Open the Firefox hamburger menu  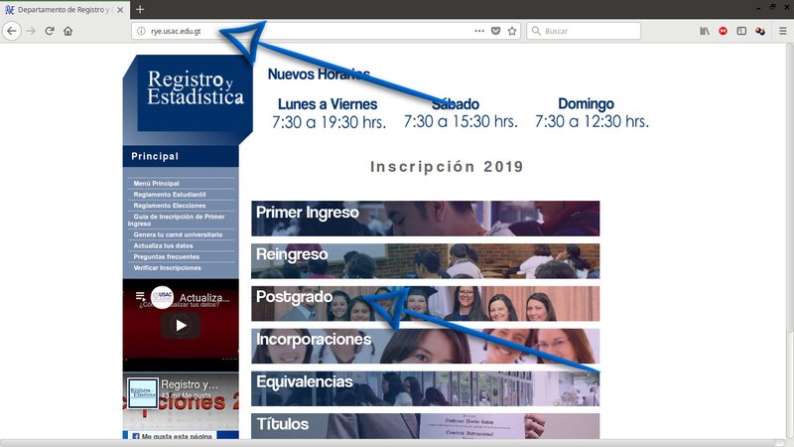(x=782, y=31)
